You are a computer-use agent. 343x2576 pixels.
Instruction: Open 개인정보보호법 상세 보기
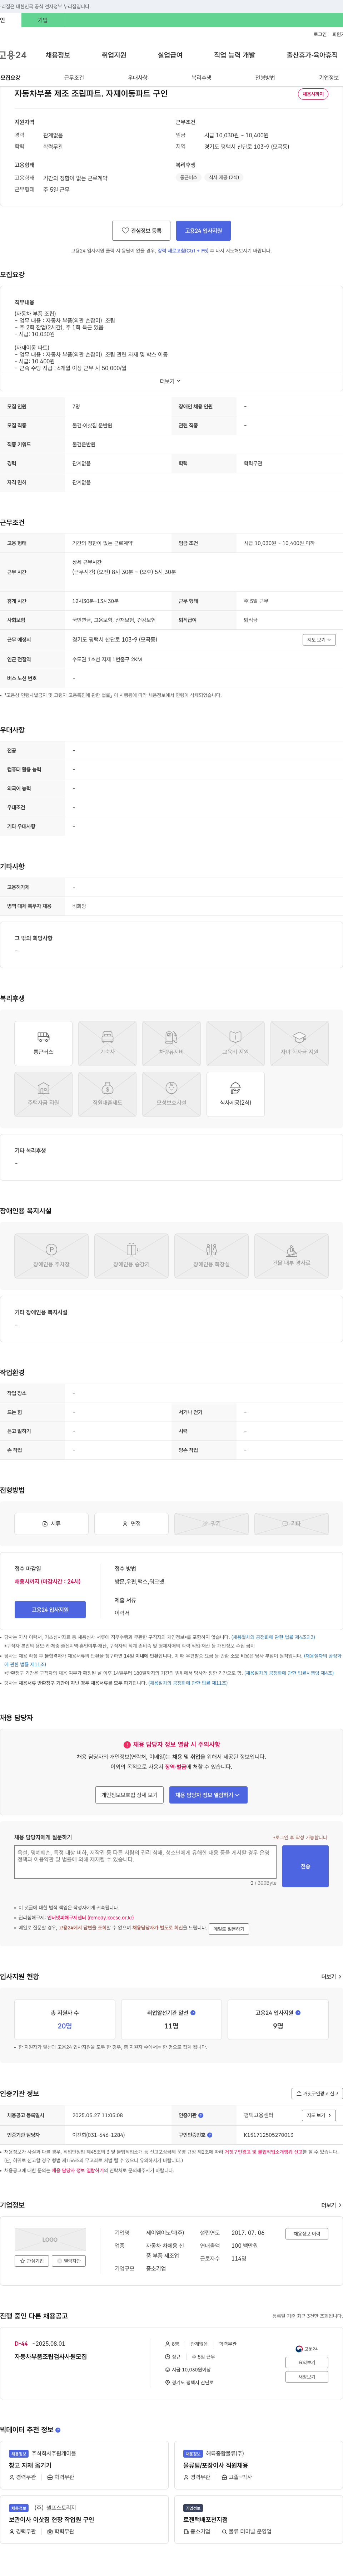pos(129,1795)
